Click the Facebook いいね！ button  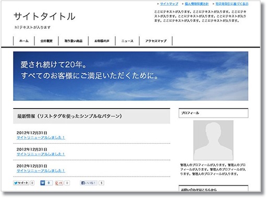point(89,183)
